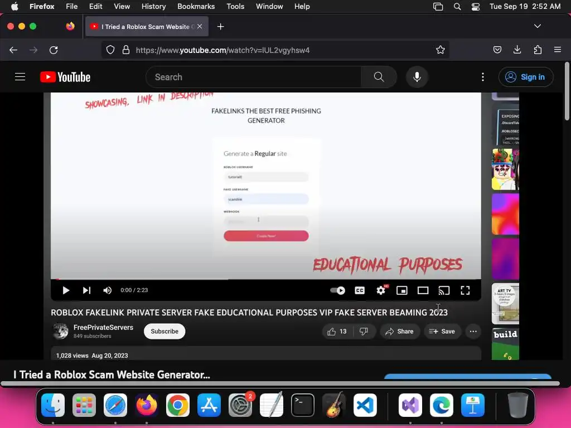Close the Roblox Scam Website tab
Viewport: 571px width, 428px height.
coord(200,26)
